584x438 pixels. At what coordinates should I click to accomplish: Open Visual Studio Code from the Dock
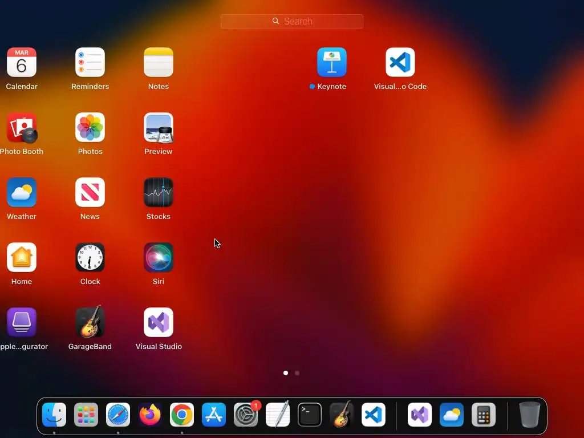tap(374, 415)
